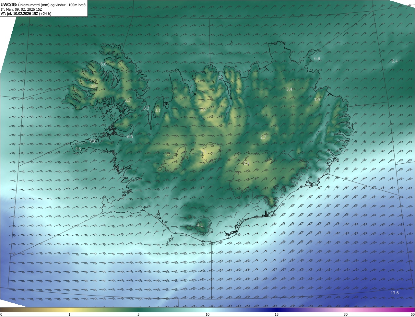415x317 pixels.
Task: Click the 6.6 value label on the map
Action: 103,64
